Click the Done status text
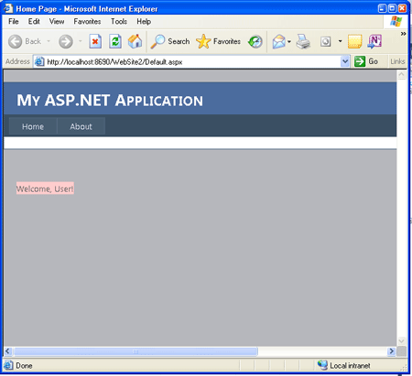The image size is (412, 376). (x=24, y=366)
